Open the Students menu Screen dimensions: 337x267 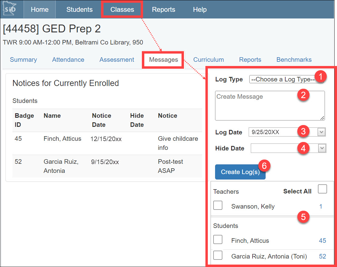[80, 9]
